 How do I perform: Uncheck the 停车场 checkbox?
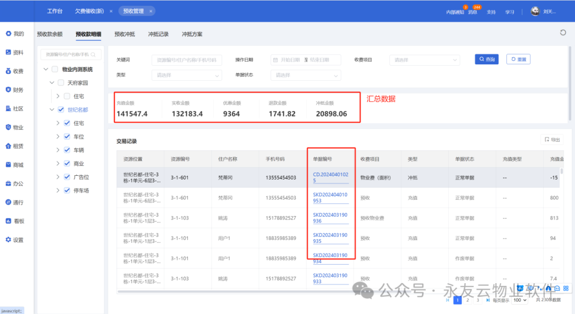tap(67, 190)
